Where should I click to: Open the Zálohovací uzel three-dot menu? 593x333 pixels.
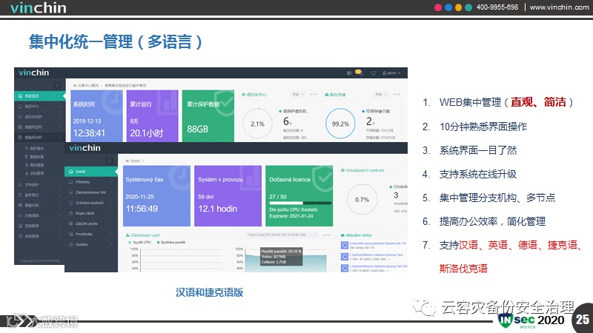tap(326, 235)
